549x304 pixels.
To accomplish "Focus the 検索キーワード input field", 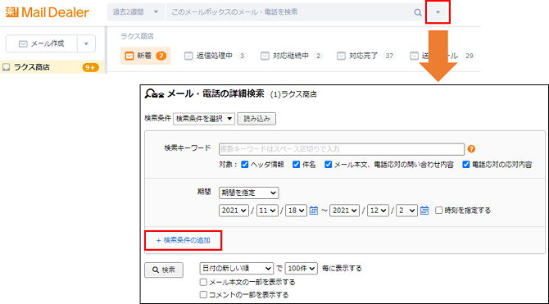I will point(342,149).
